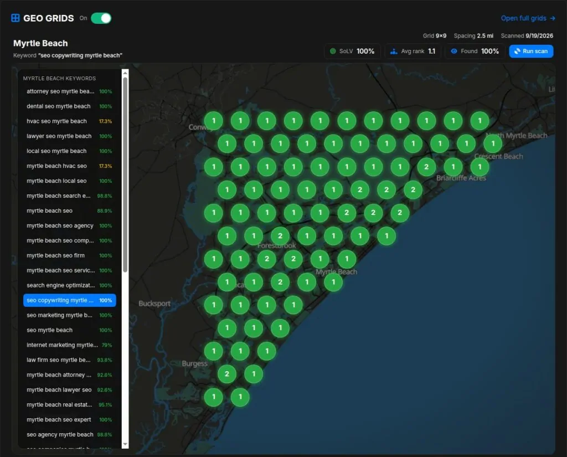Click rank 2 pin near Burgess
This screenshot has height=457, width=567.
pyautogui.click(x=226, y=374)
